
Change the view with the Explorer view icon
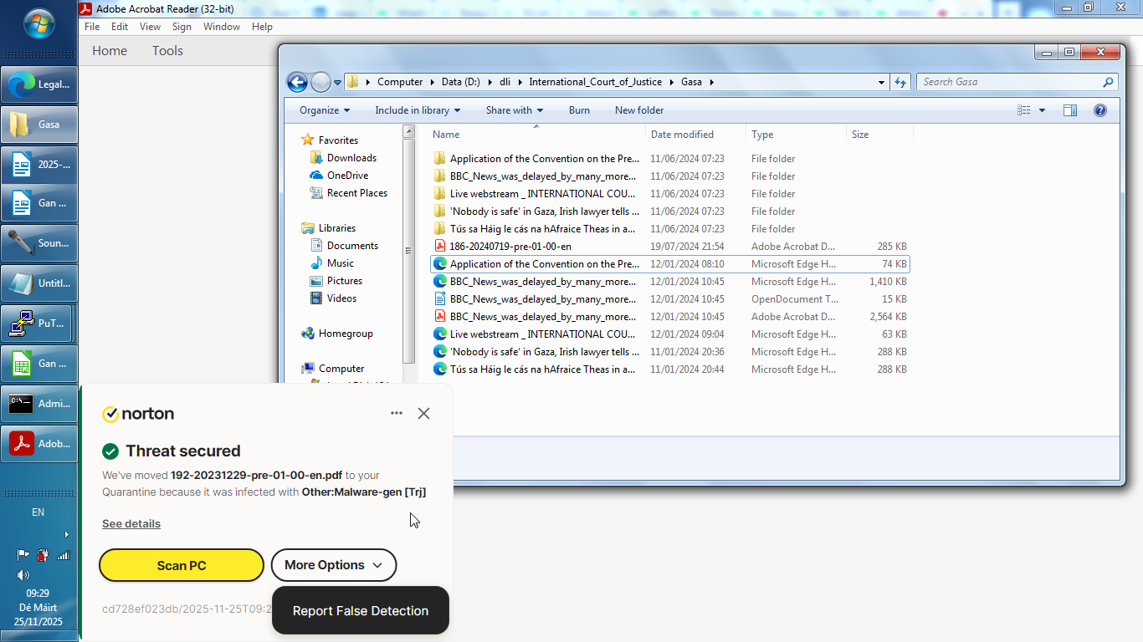1024,110
